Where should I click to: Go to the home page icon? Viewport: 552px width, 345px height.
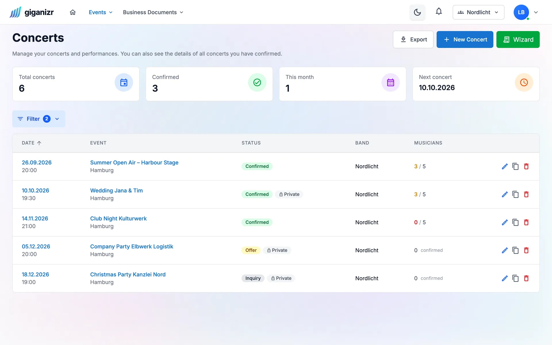coord(73,12)
